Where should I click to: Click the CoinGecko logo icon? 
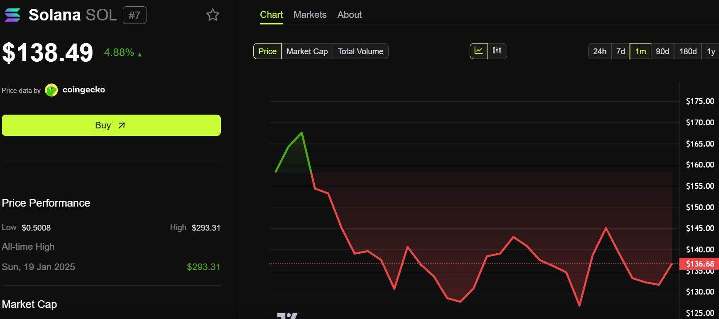coord(52,90)
